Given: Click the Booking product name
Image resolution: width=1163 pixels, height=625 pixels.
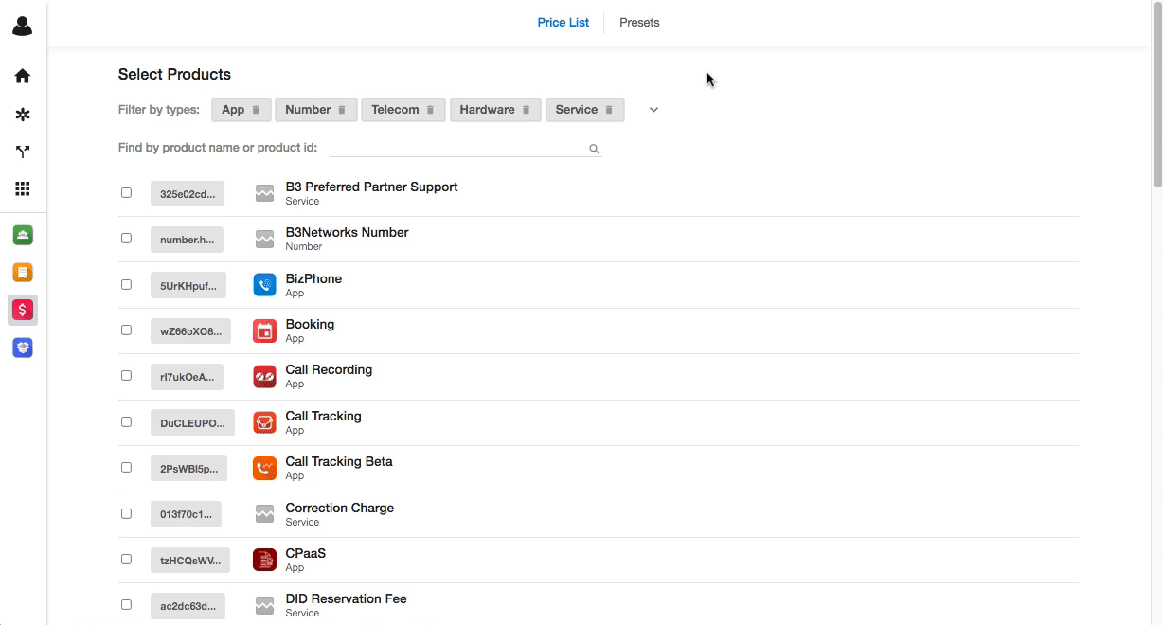Looking at the screenshot, I should [x=310, y=324].
